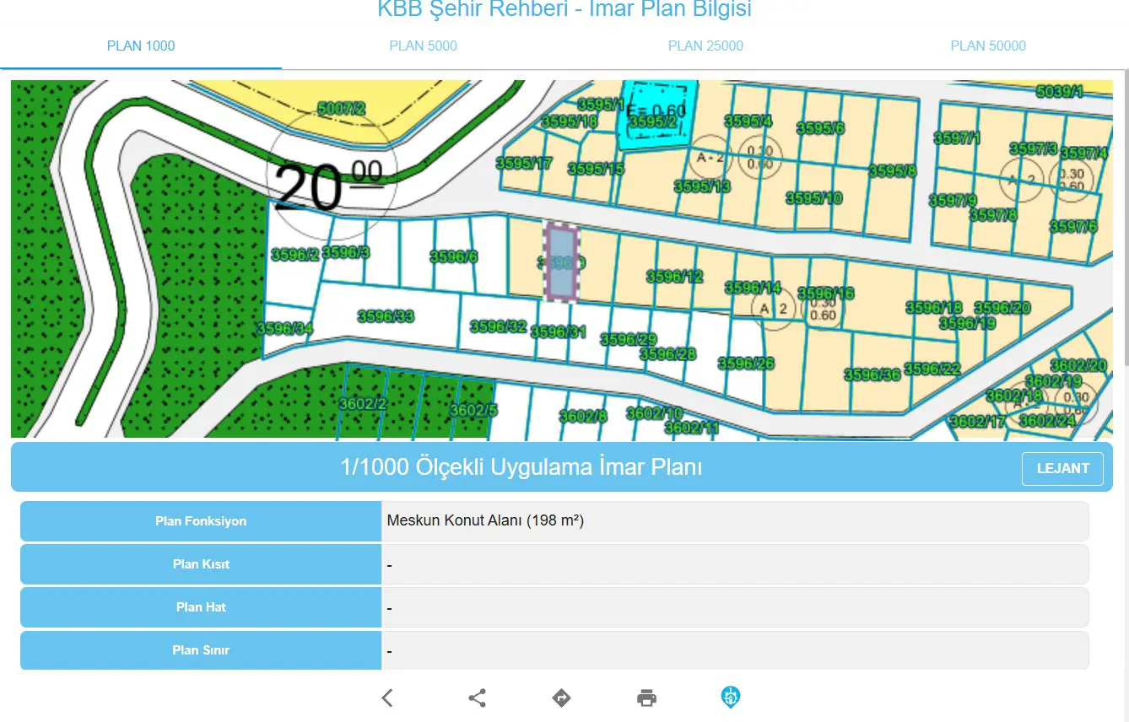Click parcel label 3596/32 on the map
The width and height of the screenshot is (1129, 722).
tap(498, 326)
